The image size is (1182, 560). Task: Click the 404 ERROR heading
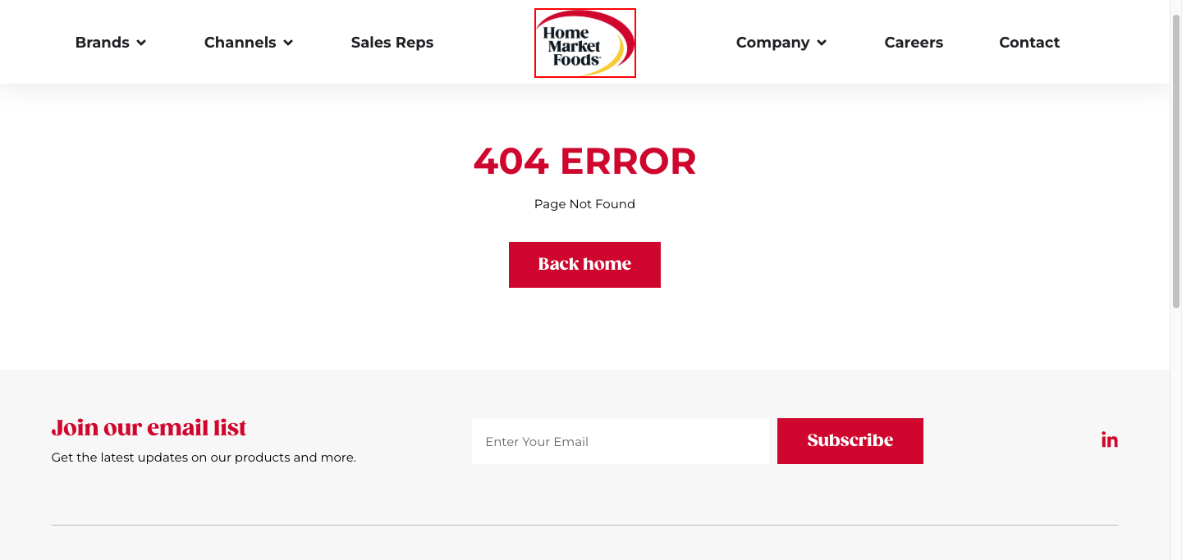coord(584,162)
